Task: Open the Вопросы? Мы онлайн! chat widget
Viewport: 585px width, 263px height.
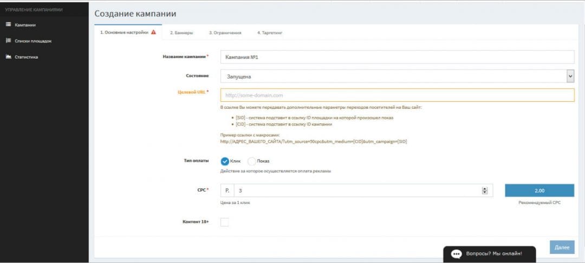Action: [489, 254]
